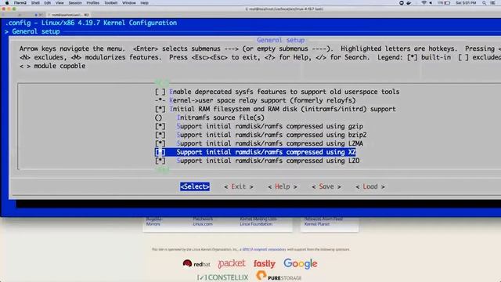Click the Google sponsor logo
This screenshot has width=501, height=282.
click(x=301, y=263)
